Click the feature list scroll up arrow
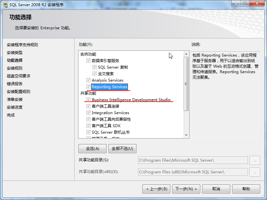The width and height of the screenshot is (267, 200). coord(186,54)
